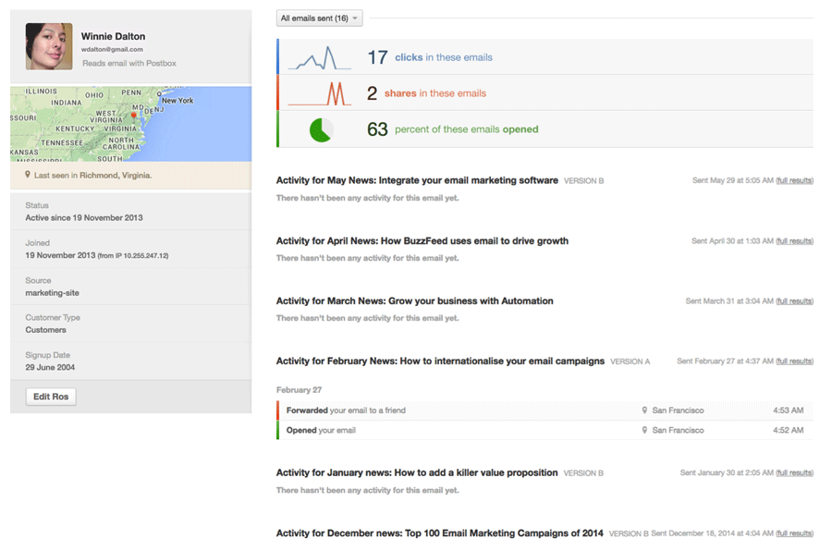
Task: Click the clicks sparkline chart icon
Action: click(x=319, y=58)
